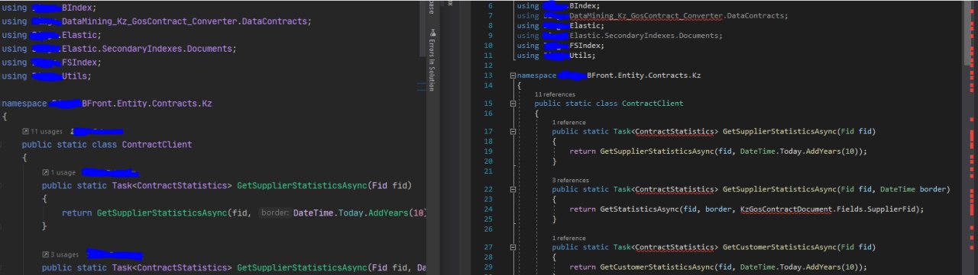
Task: Click line number 29 in the margin
Action: tap(489, 267)
